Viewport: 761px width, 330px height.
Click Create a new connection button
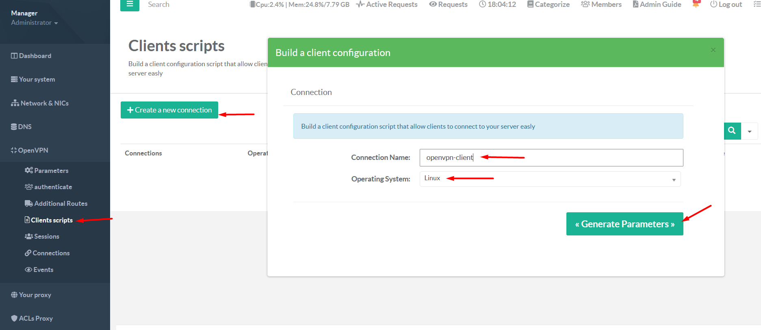[x=169, y=110]
